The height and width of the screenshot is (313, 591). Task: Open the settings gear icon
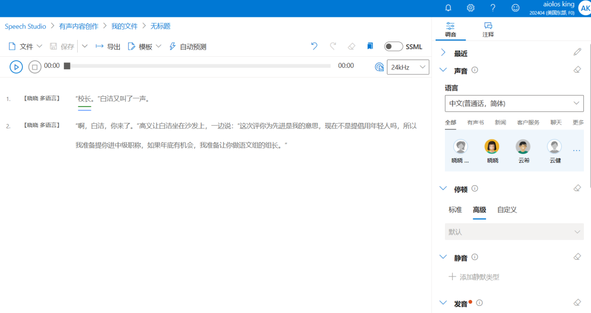(471, 8)
